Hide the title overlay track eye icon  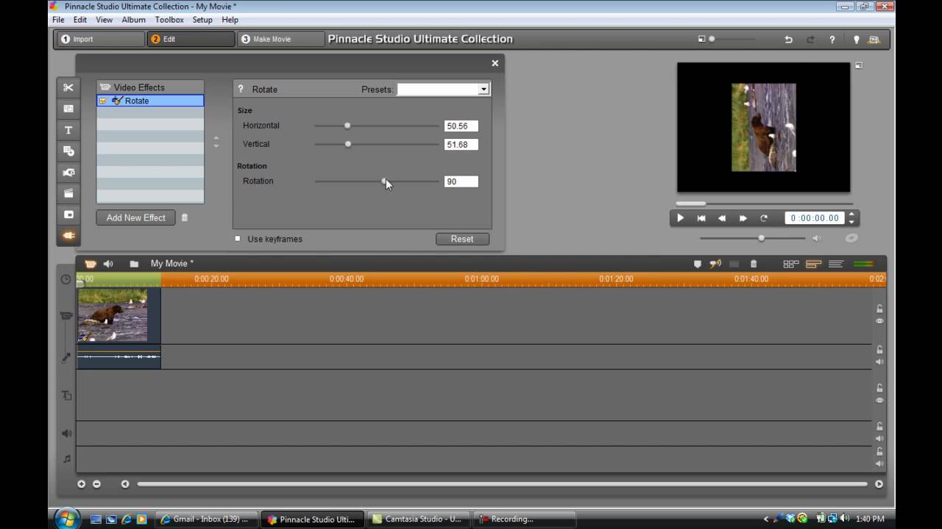pos(879,400)
